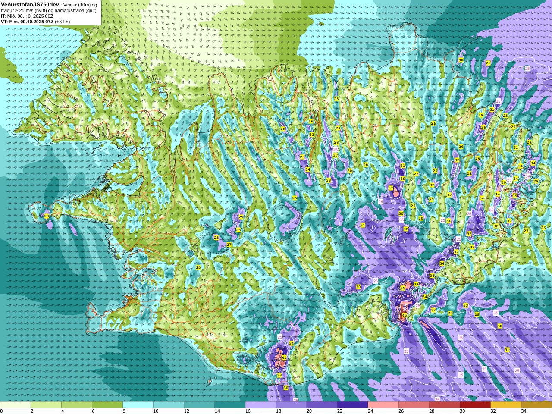Click the '8' tick label on the colour scale
The width and height of the screenshot is (552, 414).
coord(124,411)
